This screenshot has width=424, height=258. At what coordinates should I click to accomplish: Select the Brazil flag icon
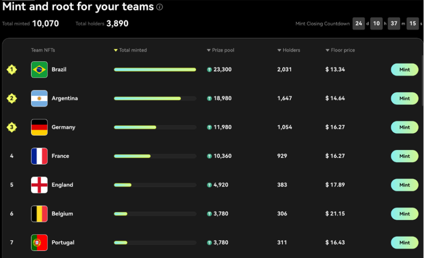pos(39,70)
